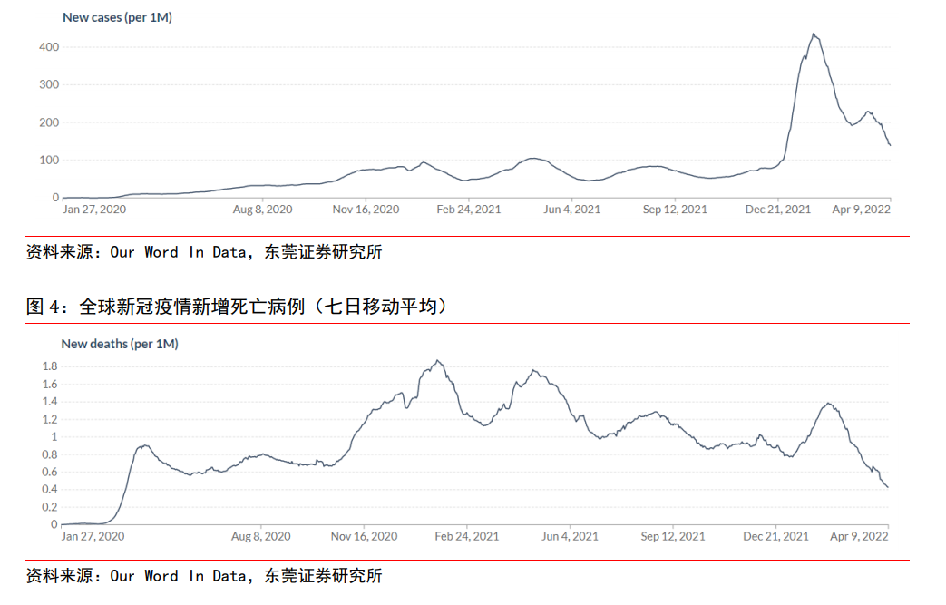Click the 100 y-axis label in cases chart
The image size is (946, 605).
(49, 160)
